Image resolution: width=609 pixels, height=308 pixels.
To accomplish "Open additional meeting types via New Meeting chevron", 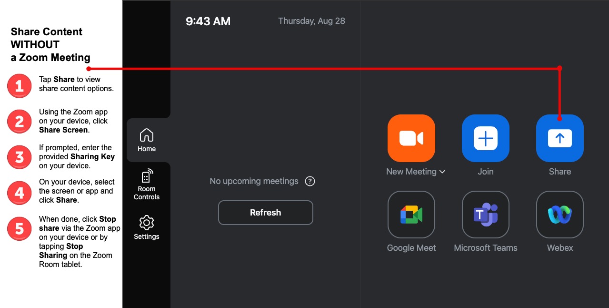I will 442,172.
